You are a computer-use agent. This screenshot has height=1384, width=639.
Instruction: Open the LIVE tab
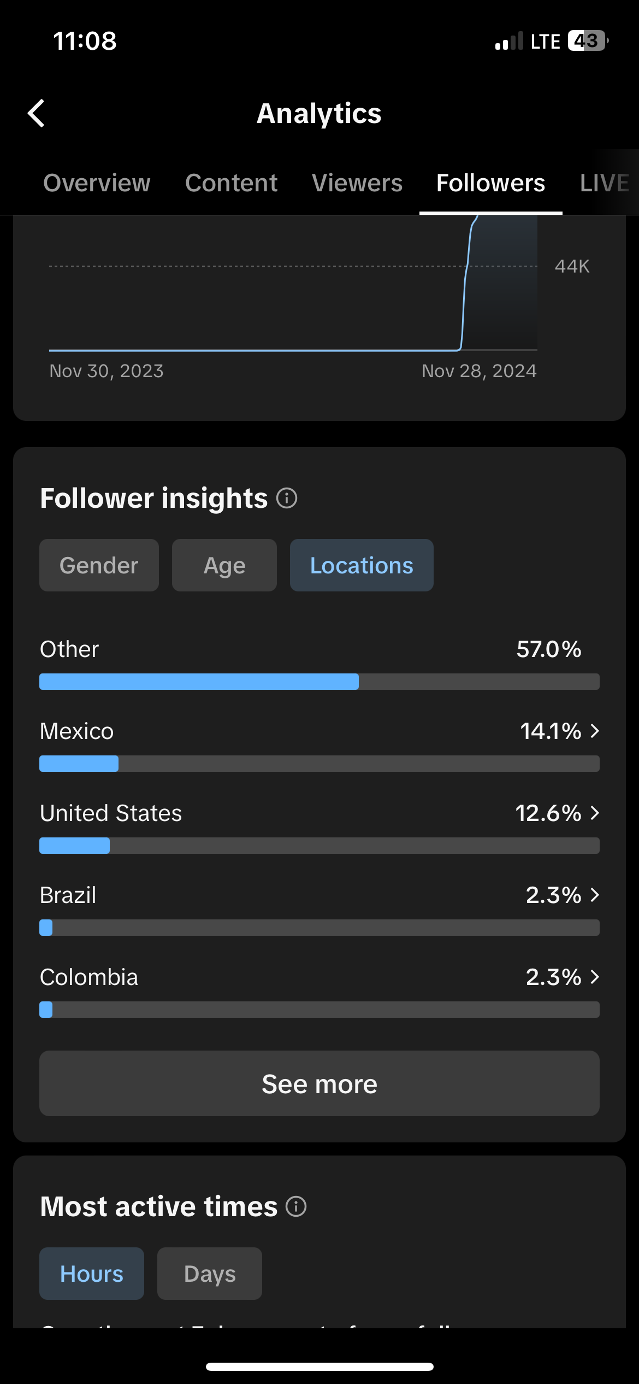coord(605,183)
